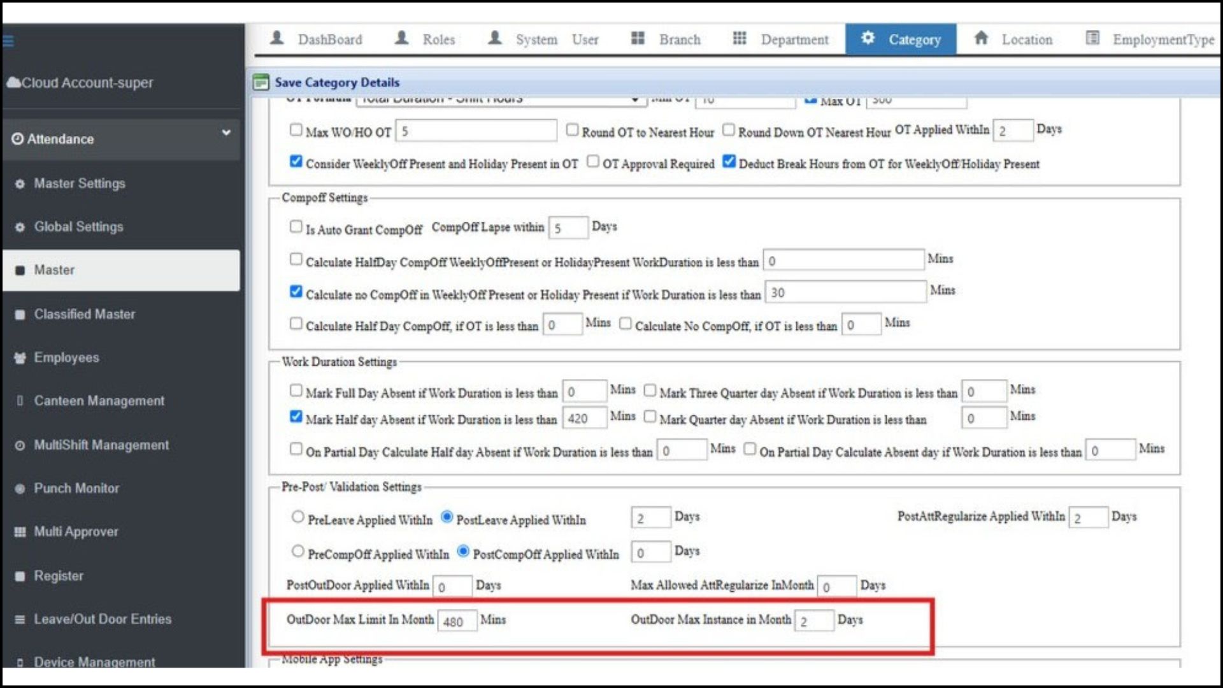This screenshot has width=1223, height=688.
Task: Click the clock icon next to Attendance
Action: [17, 139]
